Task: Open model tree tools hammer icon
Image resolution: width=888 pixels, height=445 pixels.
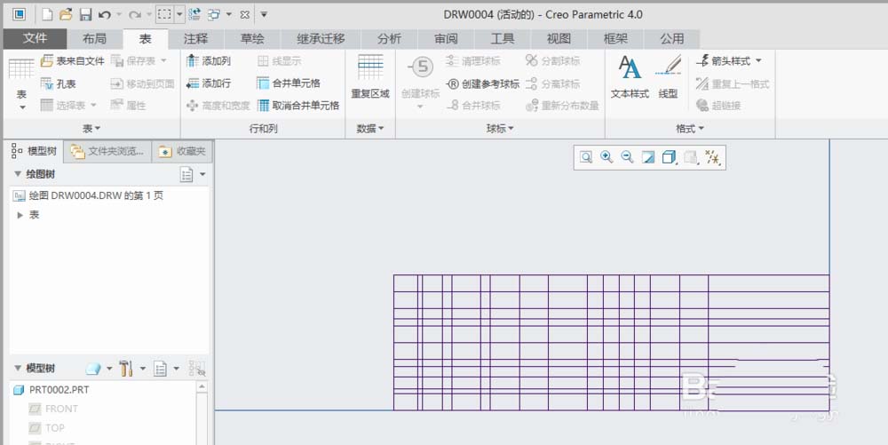Action: 126,370
